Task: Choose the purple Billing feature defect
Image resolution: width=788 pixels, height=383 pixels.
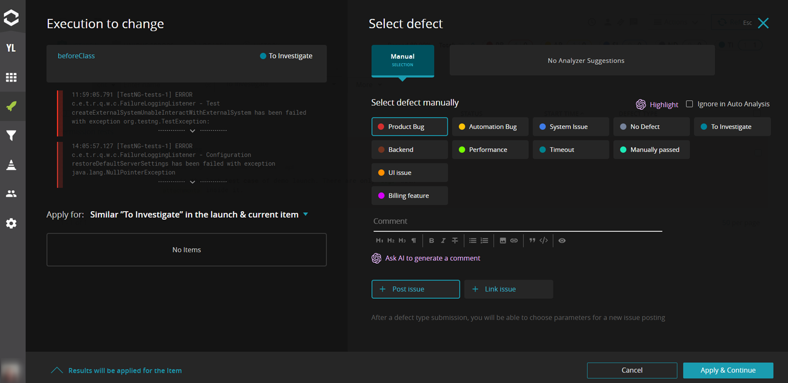Action: pos(409,195)
